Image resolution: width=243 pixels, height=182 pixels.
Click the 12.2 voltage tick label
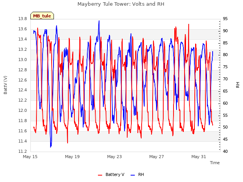pyautogui.click(x=22, y=100)
